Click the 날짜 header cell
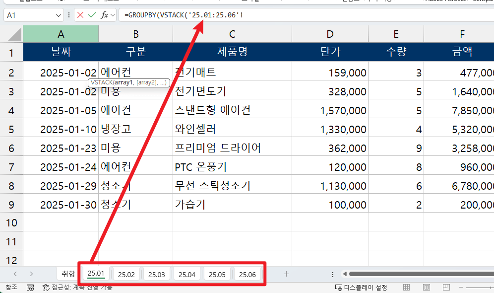Viewport: 494px width, 293px height. coord(61,52)
